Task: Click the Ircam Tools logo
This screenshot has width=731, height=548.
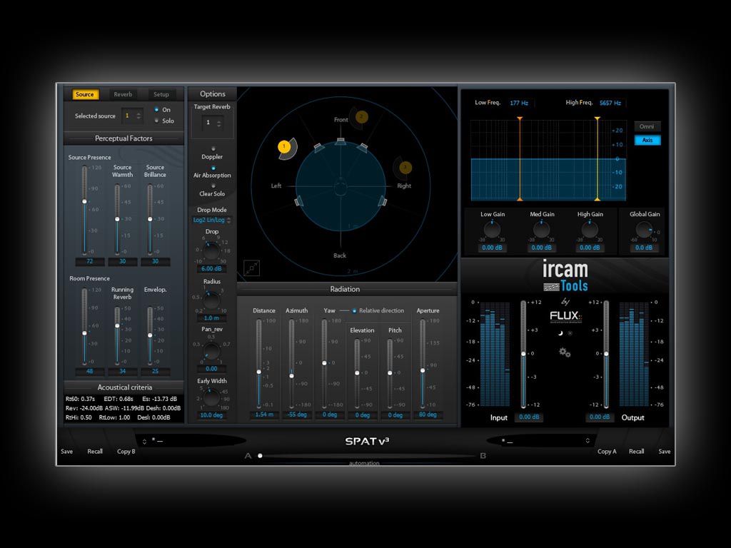Action: (x=565, y=276)
